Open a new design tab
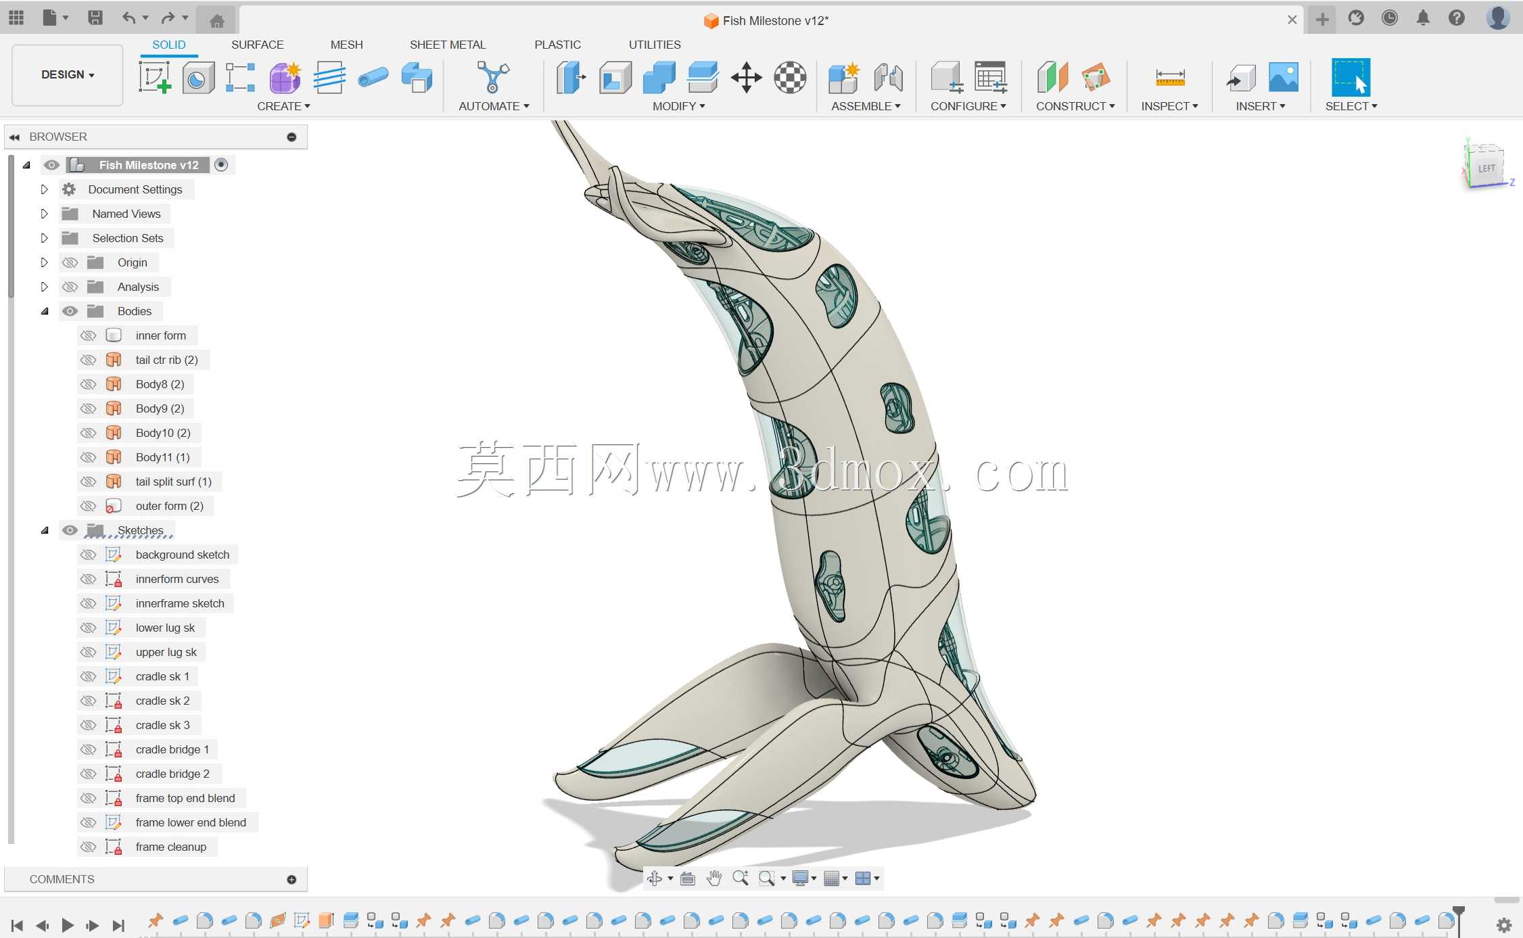The image size is (1523, 938). 1322,19
